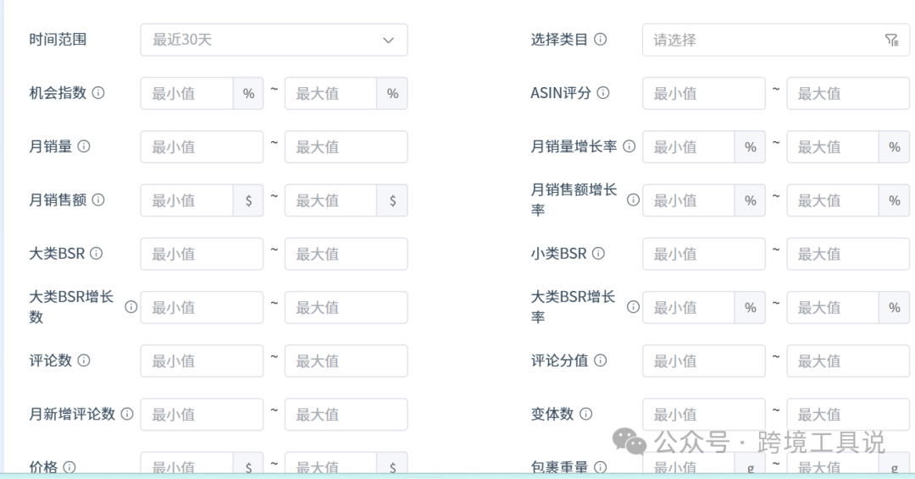Focus the 小类BSR maximum value field
The height and width of the screenshot is (479, 915).
(848, 254)
